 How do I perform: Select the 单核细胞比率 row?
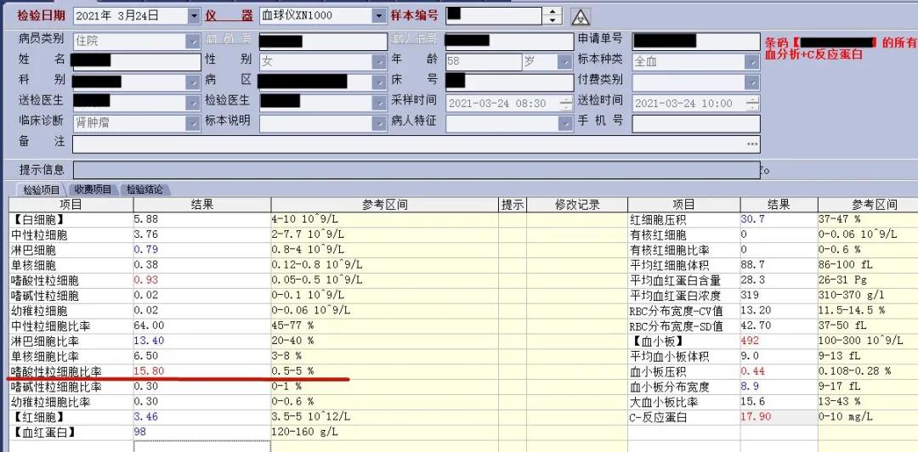[x=318, y=357]
